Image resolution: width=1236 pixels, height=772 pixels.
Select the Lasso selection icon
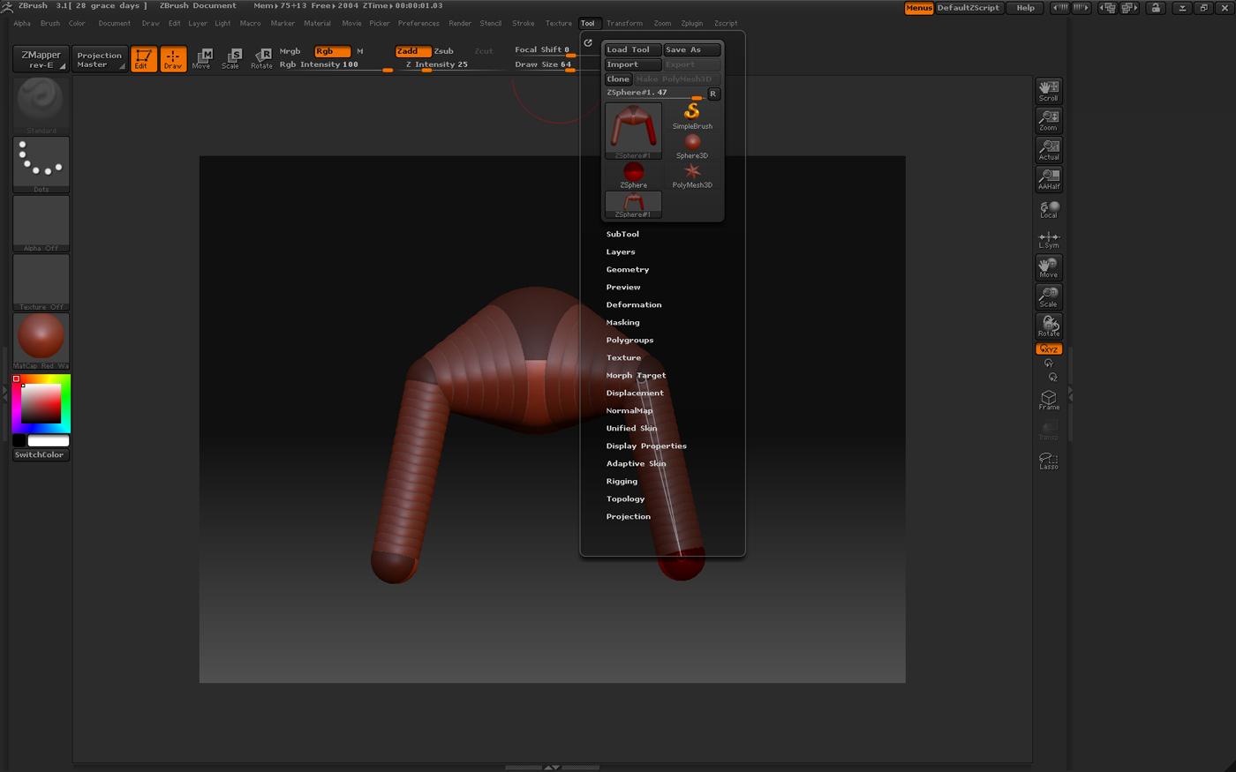[x=1048, y=461]
